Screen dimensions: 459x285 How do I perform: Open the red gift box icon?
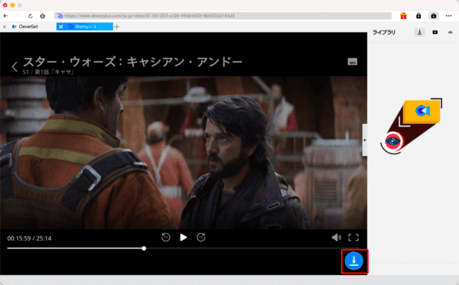click(403, 16)
